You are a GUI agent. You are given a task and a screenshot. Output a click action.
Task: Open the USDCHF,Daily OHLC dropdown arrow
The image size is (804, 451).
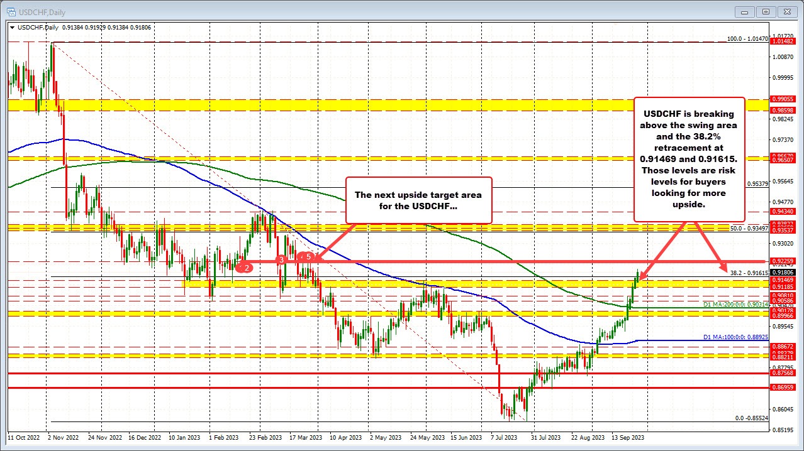13,27
